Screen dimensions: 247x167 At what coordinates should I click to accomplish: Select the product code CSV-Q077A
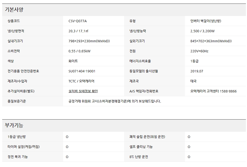pos(79,21)
